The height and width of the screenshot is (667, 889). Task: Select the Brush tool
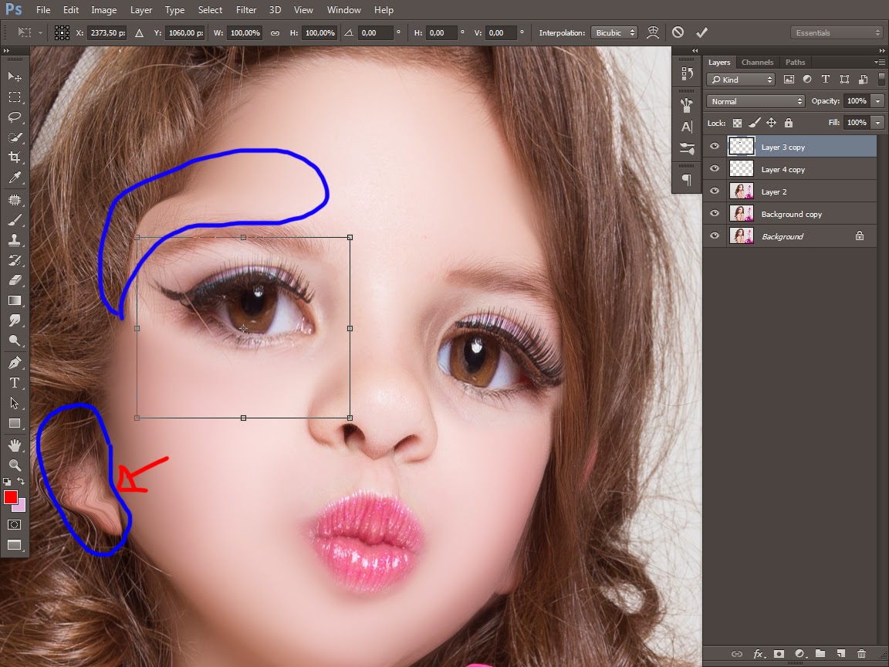tap(15, 220)
